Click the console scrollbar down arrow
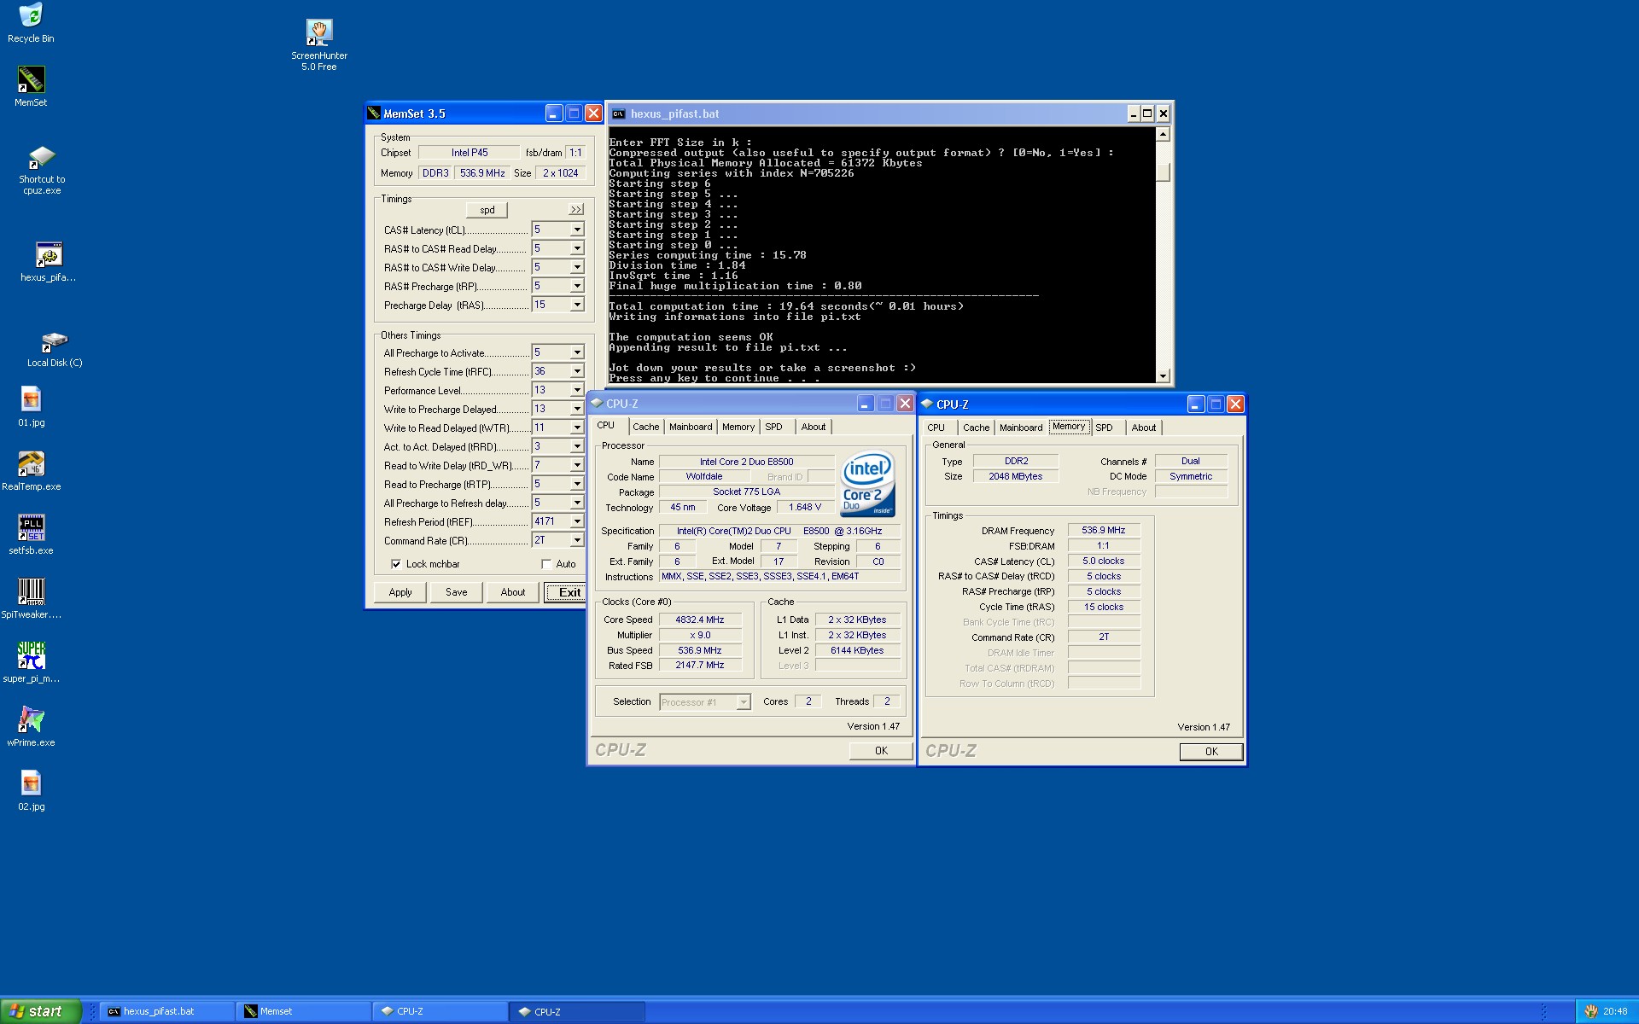 (1163, 376)
